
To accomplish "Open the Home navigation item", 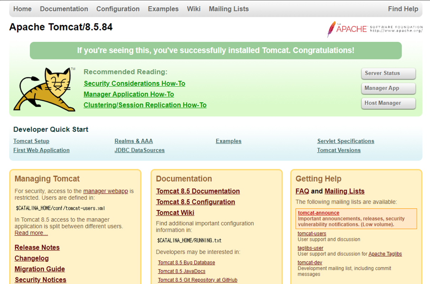I will (22, 9).
